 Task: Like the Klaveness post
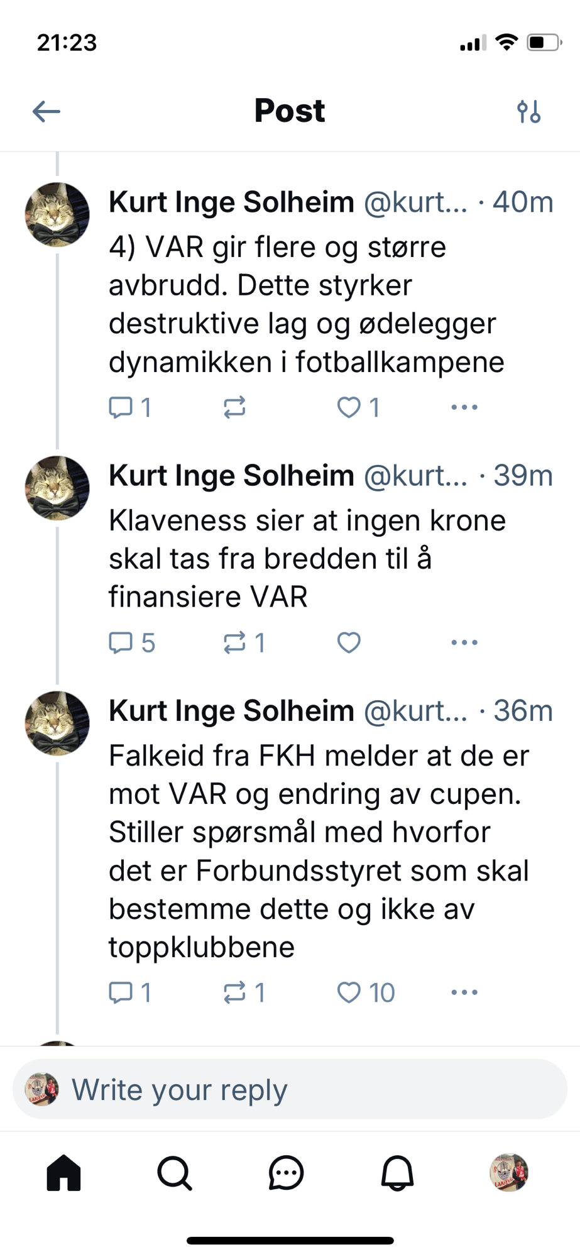point(349,642)
